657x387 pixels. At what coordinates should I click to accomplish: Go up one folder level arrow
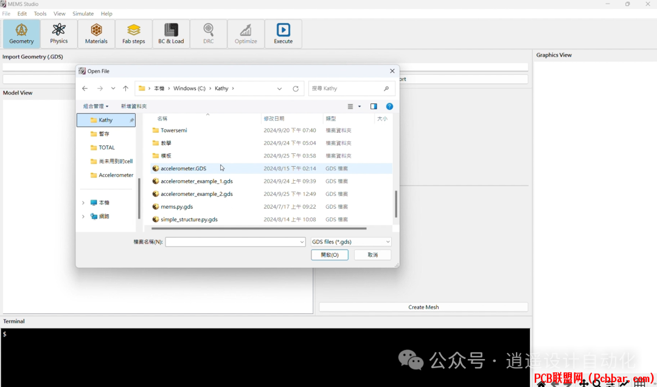pos(126,88)
